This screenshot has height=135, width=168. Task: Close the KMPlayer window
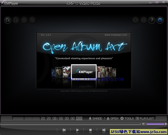(x=164, y=2)
